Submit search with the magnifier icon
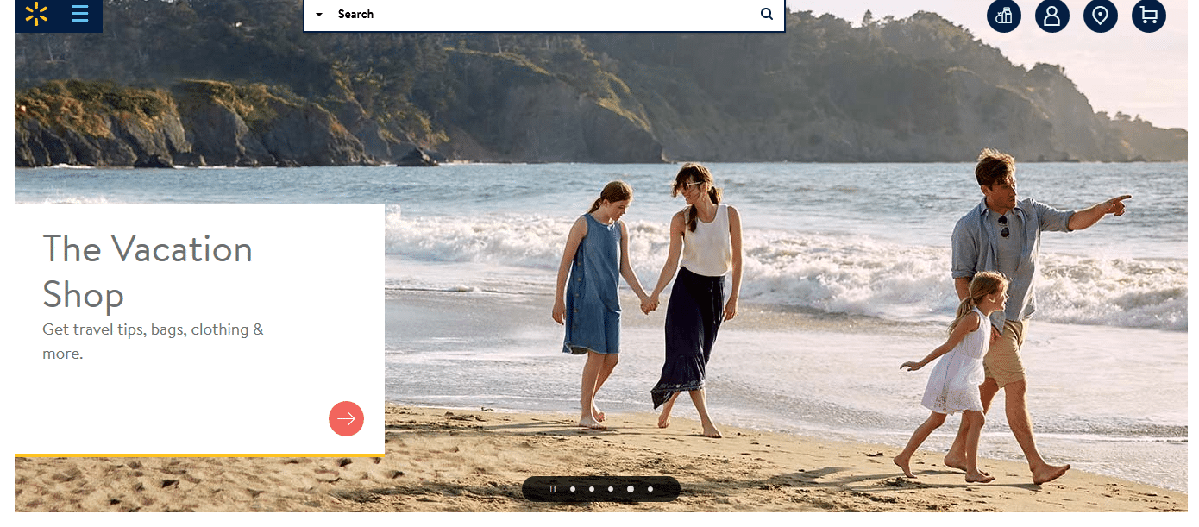1199x527 pixels. (x=767, y=15)
